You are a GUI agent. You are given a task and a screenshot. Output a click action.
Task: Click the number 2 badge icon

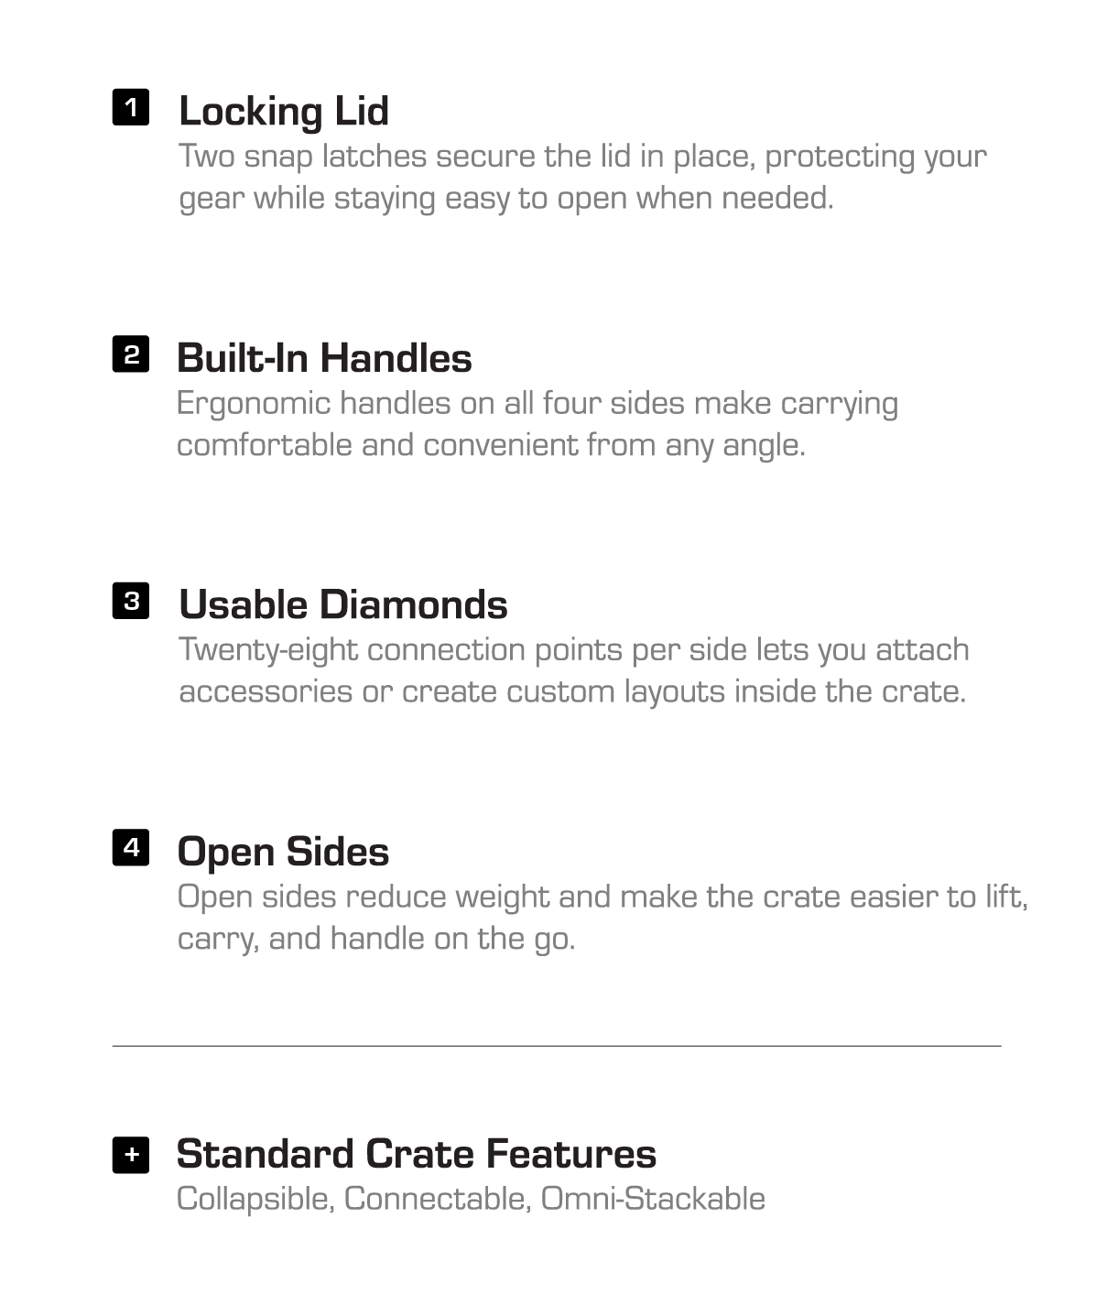coord(131,353)
